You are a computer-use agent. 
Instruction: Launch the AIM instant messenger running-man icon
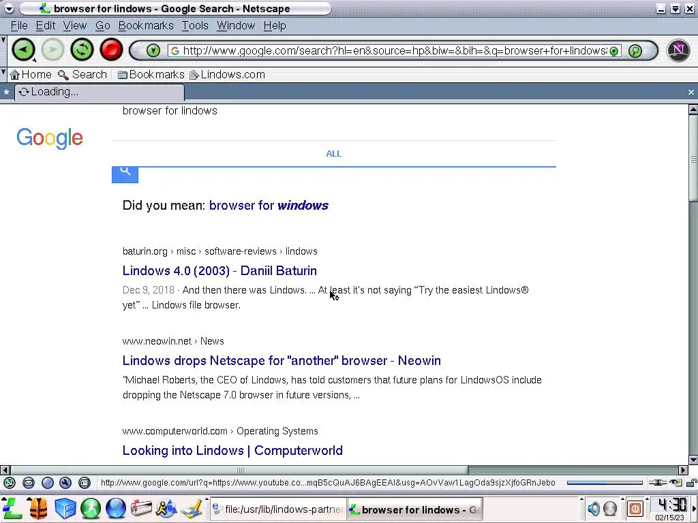[166, 508]
